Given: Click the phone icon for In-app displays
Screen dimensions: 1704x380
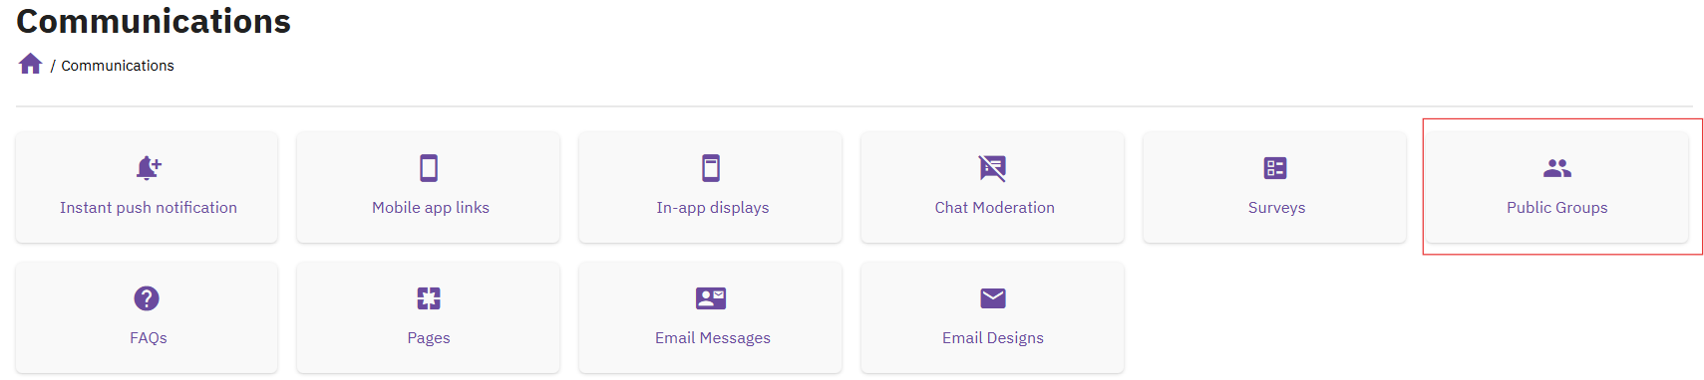Looking at the screenshot, I should point(711,168).
